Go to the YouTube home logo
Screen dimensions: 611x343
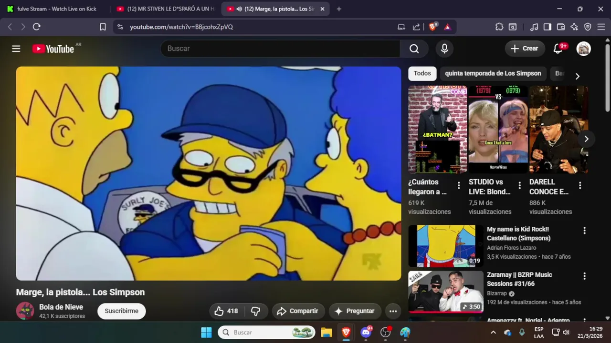tap(53, 49)
